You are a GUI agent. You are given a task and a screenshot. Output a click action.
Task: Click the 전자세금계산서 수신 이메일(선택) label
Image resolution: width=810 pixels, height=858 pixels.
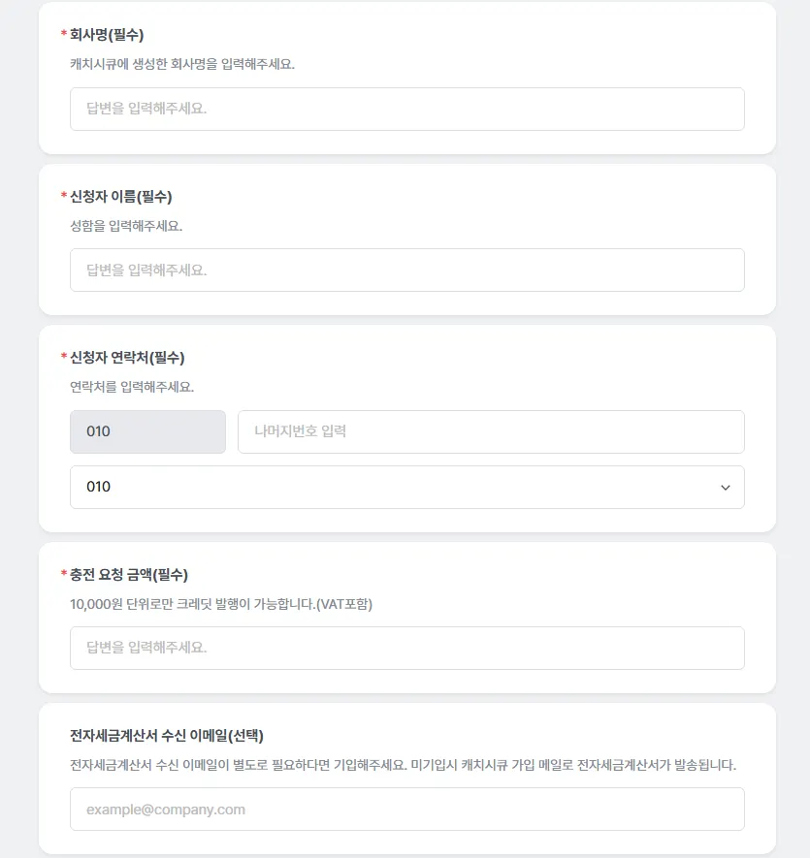click(x=167, y=735)
